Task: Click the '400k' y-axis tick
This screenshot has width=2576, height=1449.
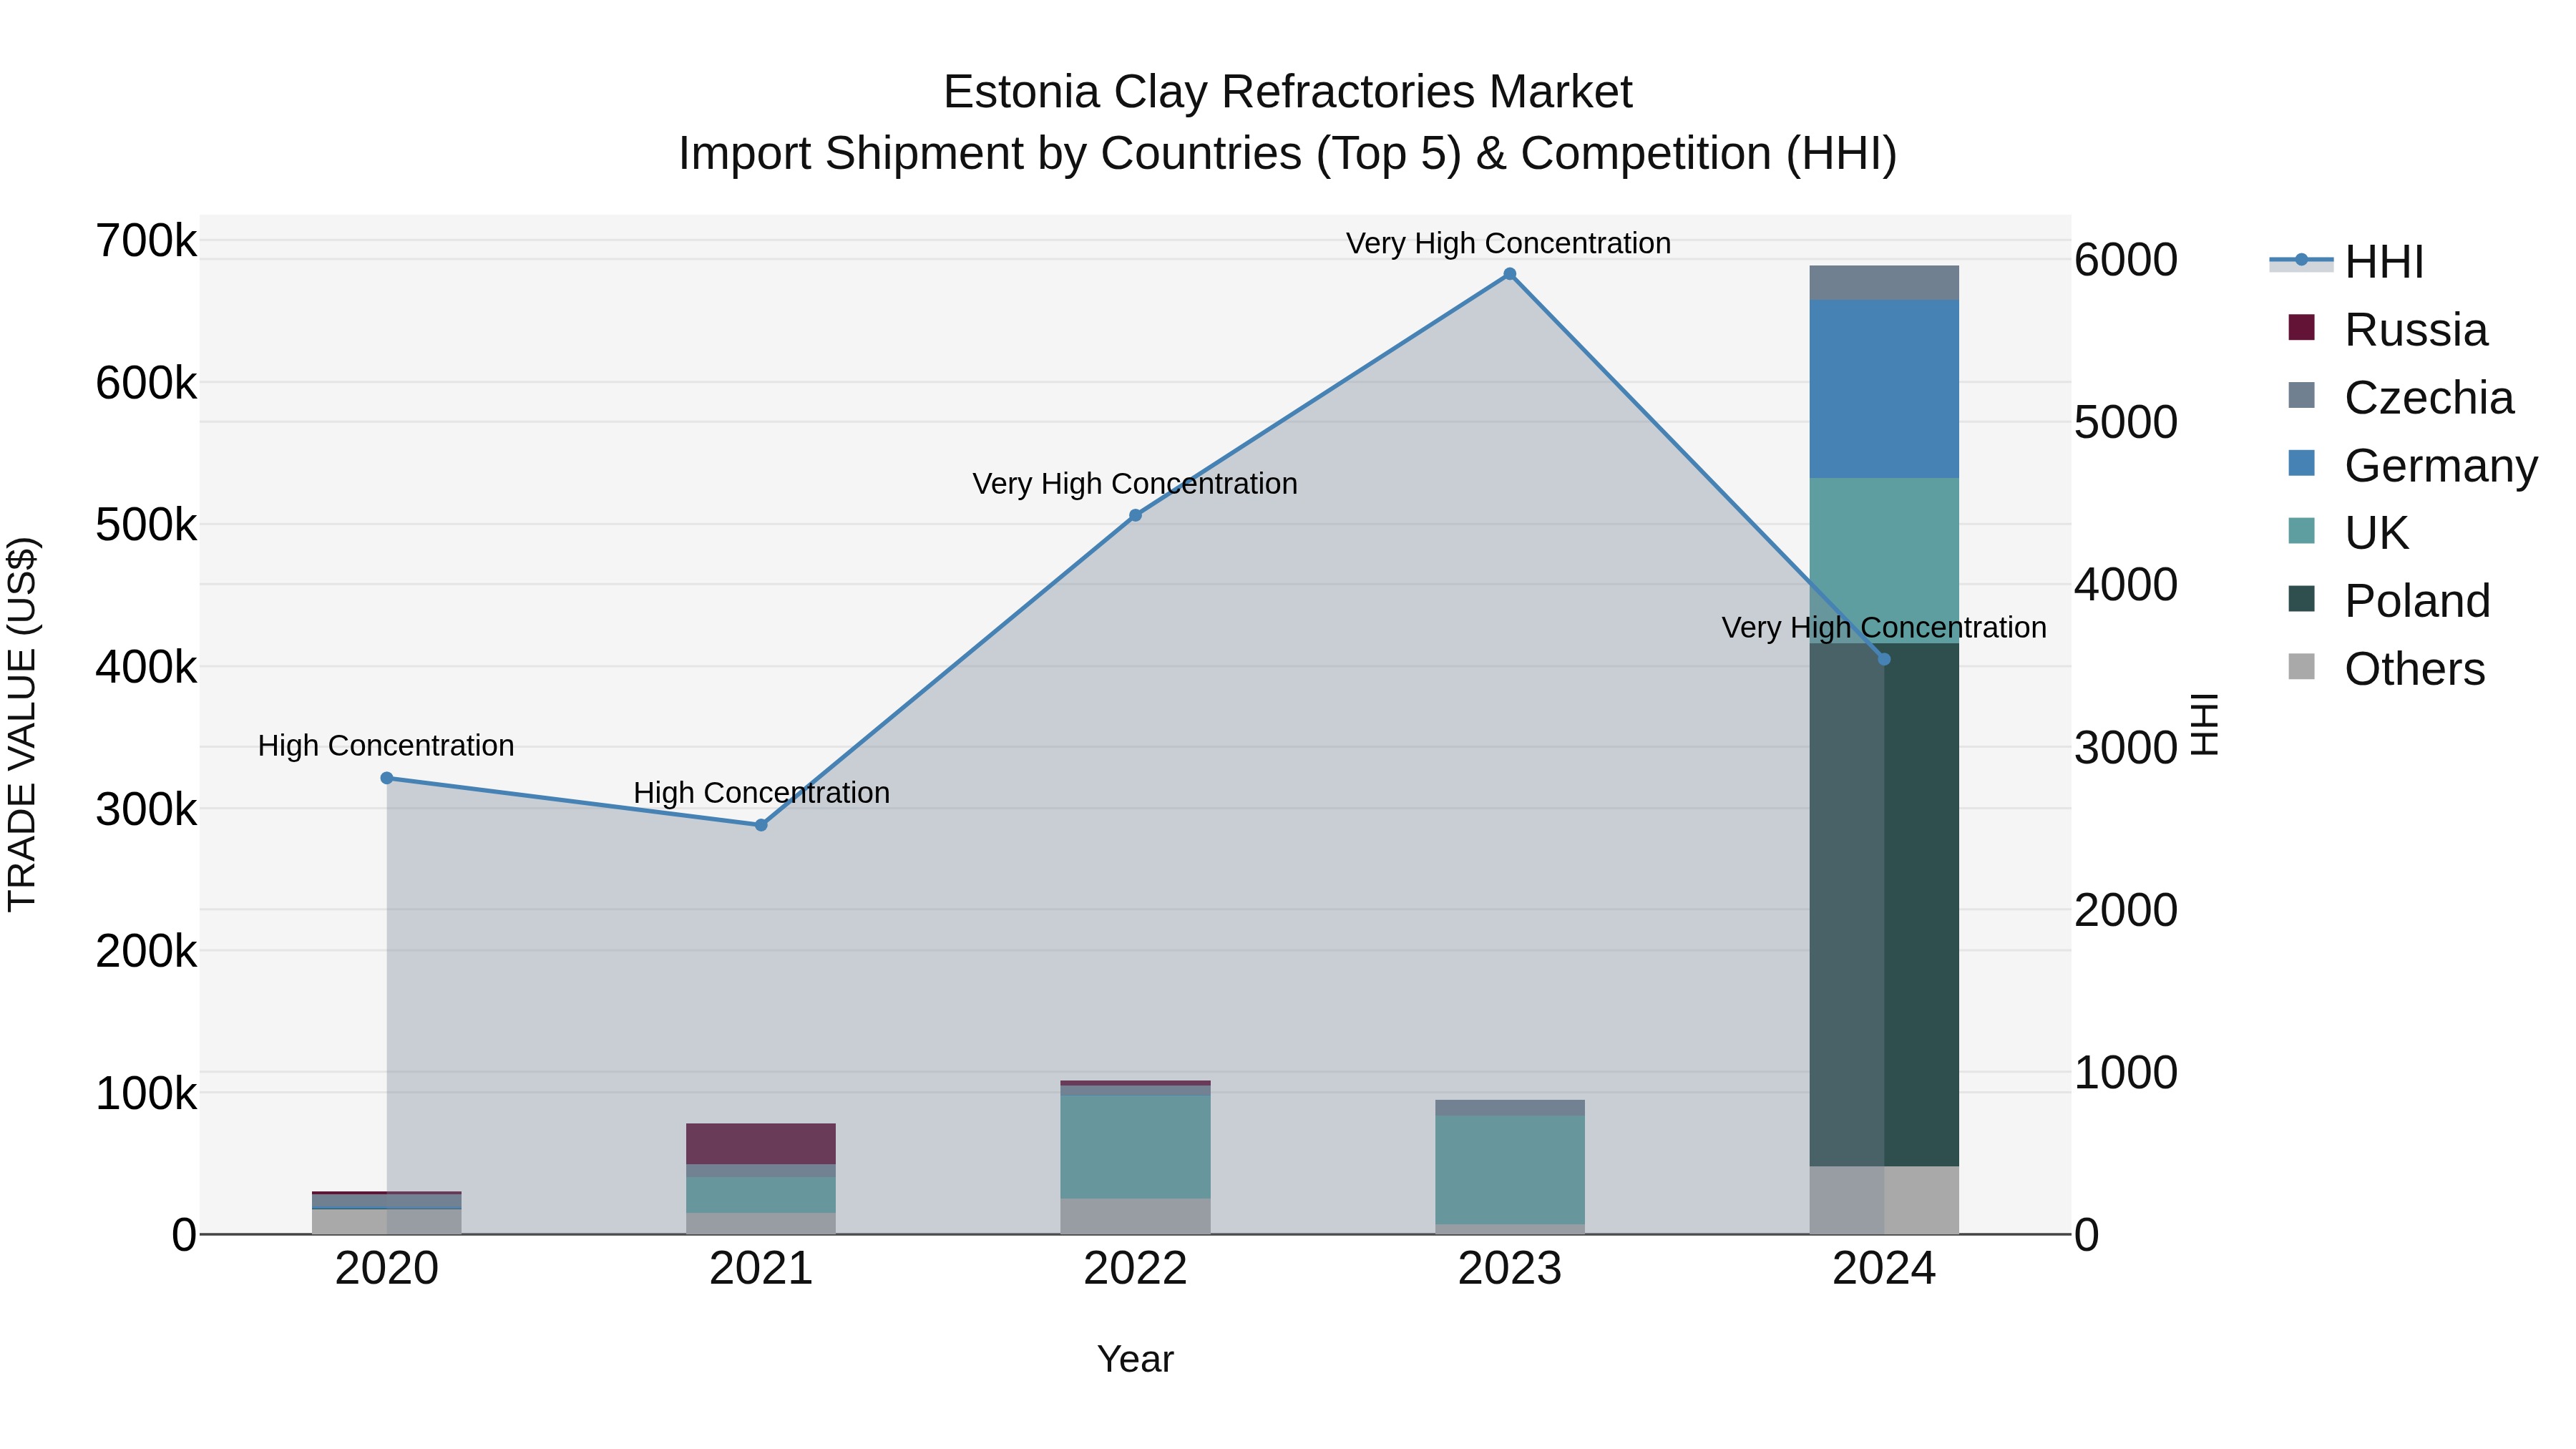Action: coord(146,667)
